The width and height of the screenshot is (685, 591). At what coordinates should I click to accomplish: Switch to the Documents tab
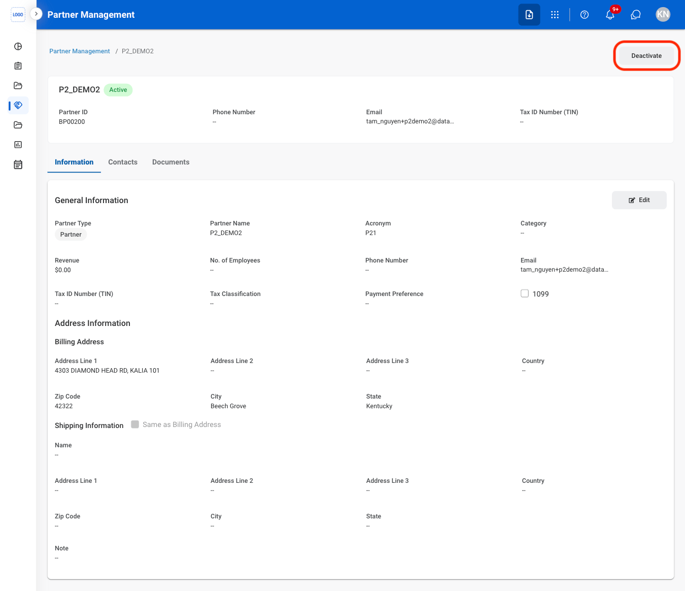[171, 162]
